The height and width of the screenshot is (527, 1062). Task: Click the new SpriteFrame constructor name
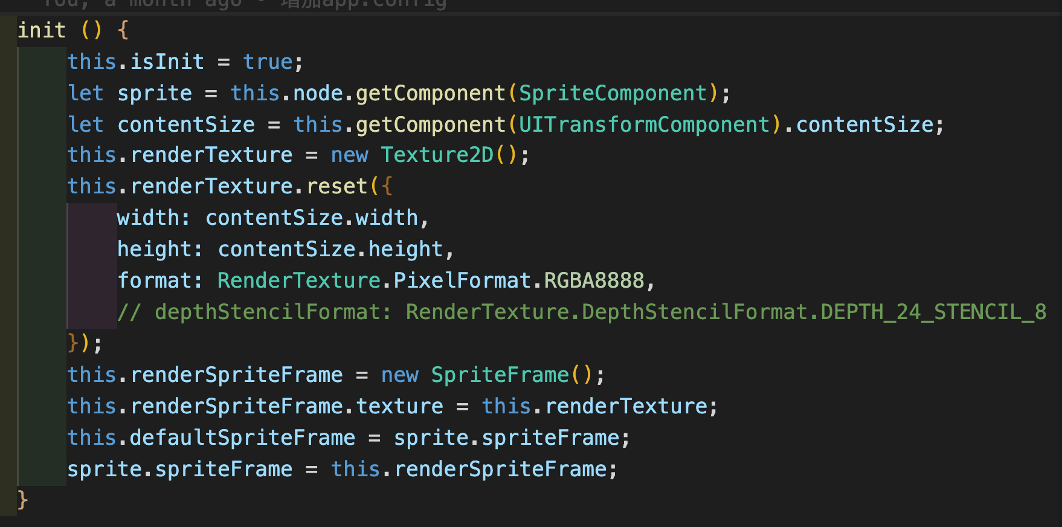(x=500, y=375)
